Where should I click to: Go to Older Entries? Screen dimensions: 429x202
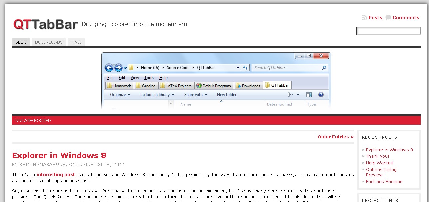(336, 137)
